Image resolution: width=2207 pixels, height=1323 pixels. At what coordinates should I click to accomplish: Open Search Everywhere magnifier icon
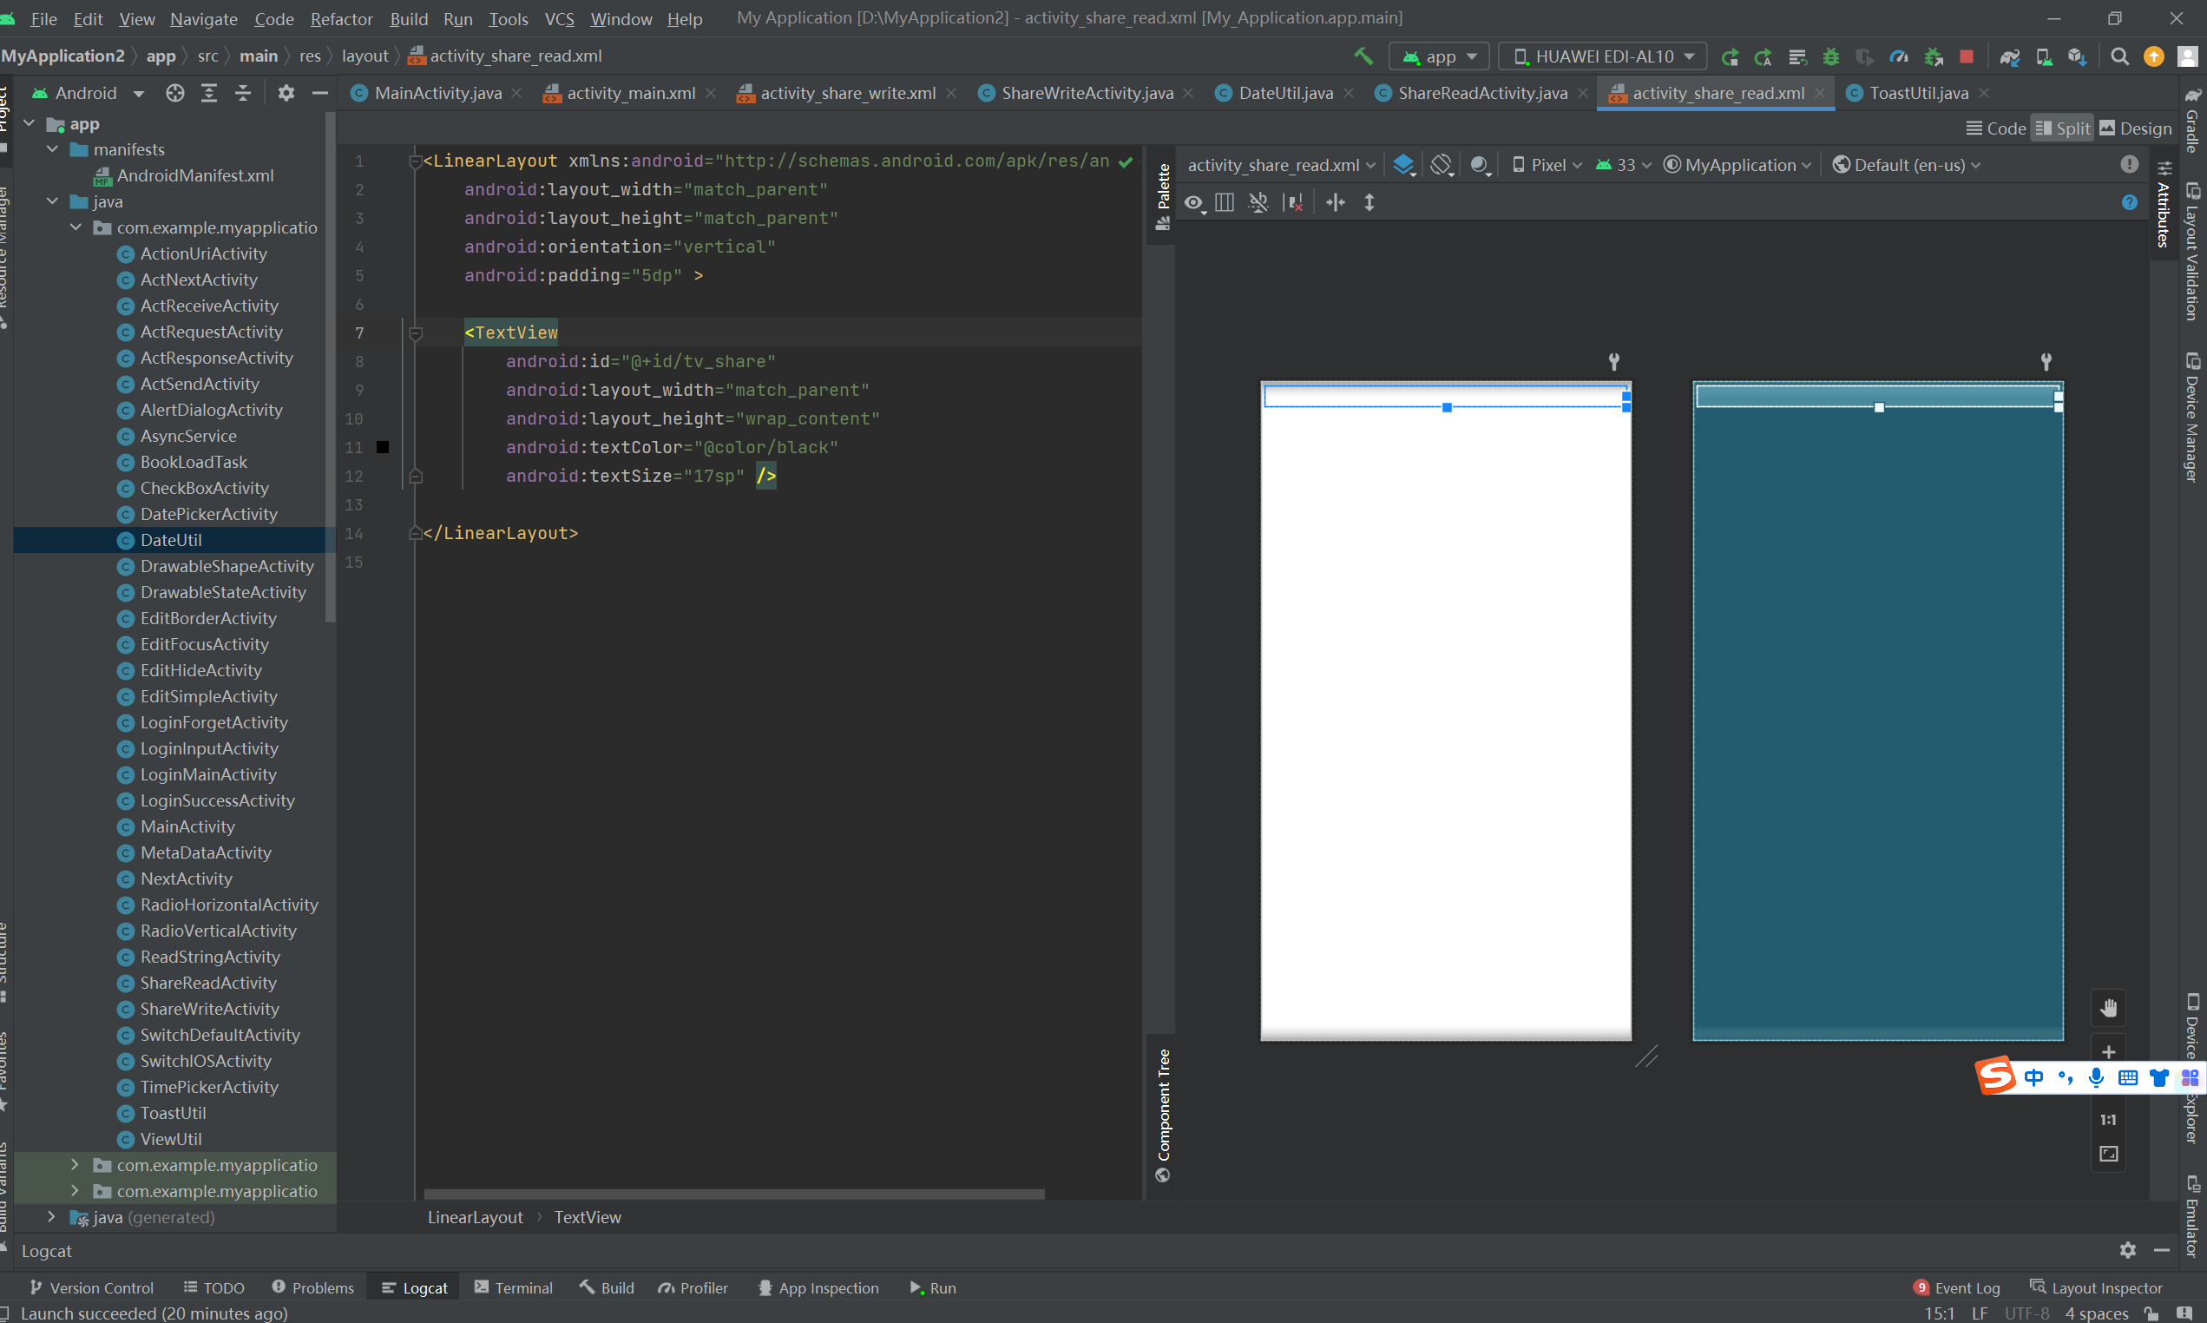click(x=2119, y=56)
